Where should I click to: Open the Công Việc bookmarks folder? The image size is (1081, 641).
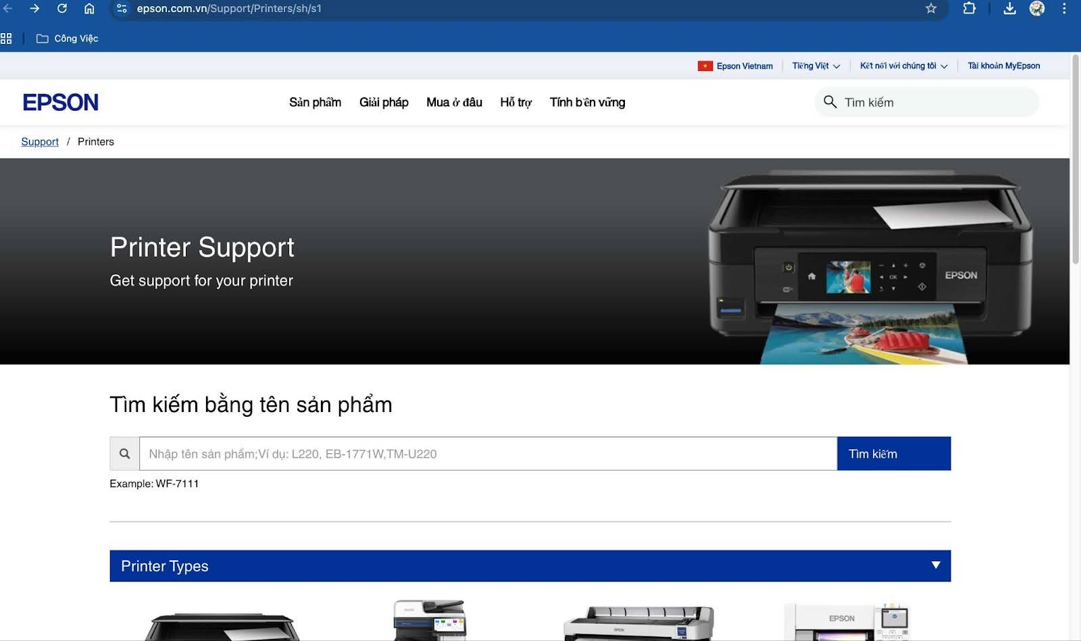click(68, 38)
